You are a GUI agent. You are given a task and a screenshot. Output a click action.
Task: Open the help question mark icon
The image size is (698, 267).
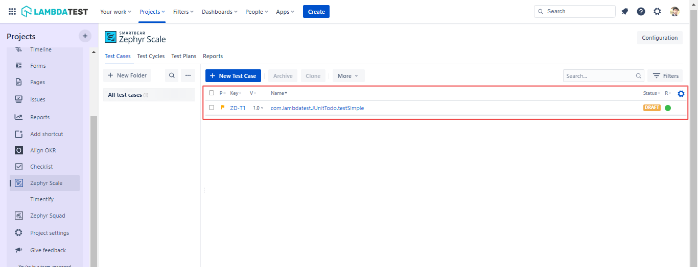pos(641,11)
